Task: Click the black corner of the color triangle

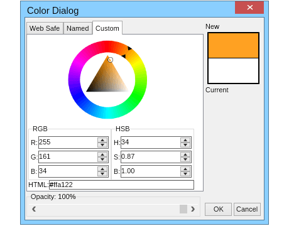Action: [87, 91]
